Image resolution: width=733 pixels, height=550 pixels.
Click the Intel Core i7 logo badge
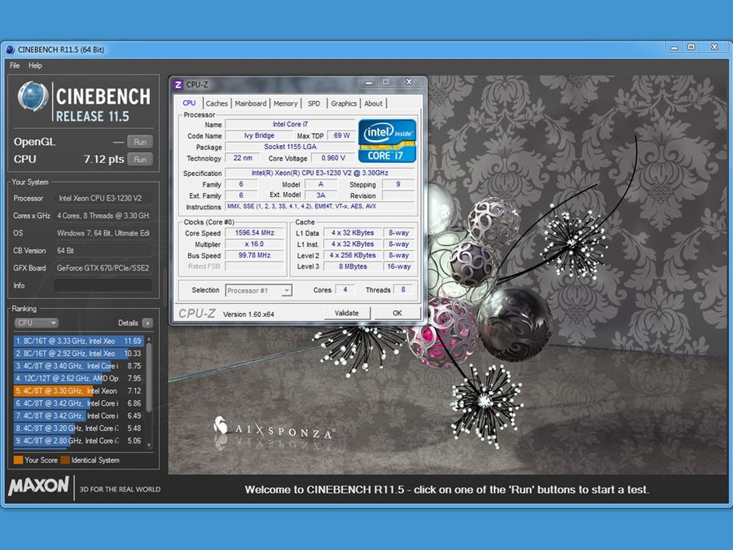387,141
